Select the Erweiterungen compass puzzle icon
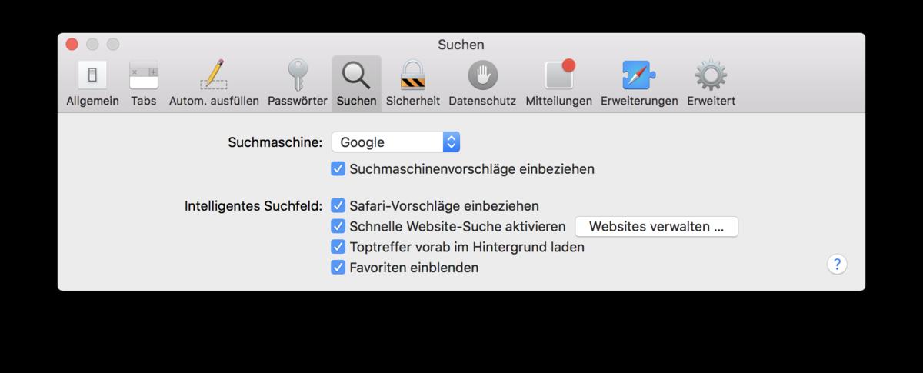The height and width of the screenshot is (373, 923). coord(639,83)
